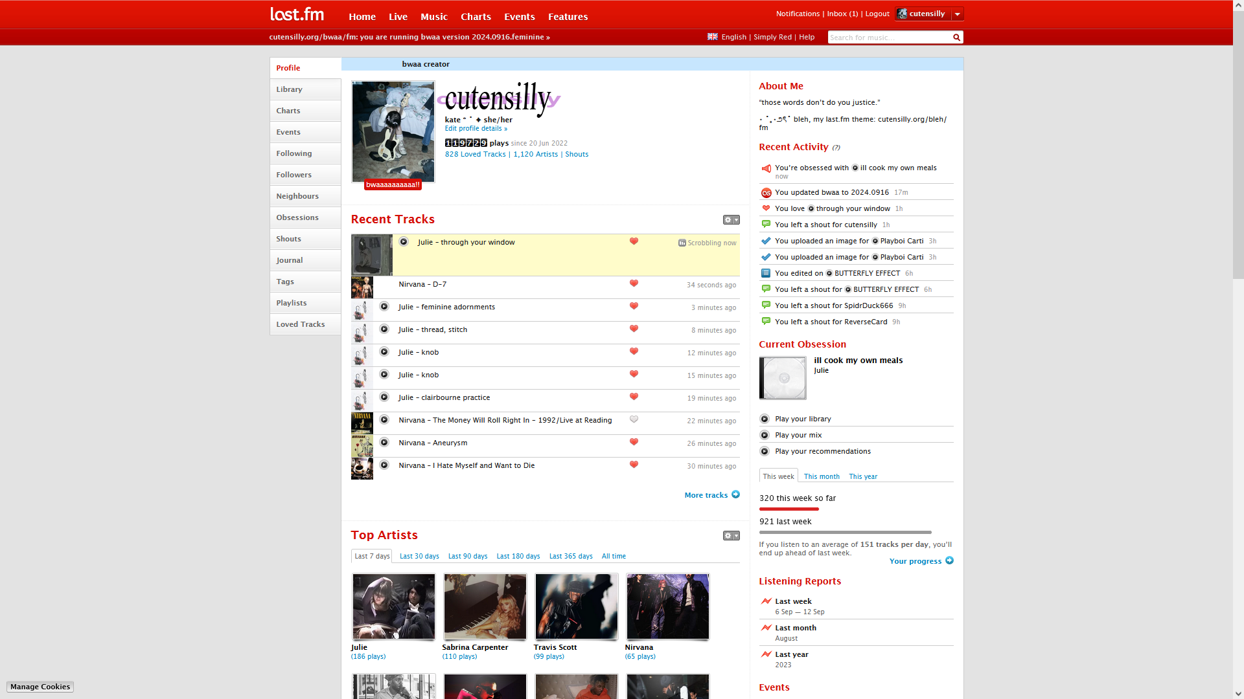Click play icon beside 'Play your mix'
Screen dimensions: 1244x699
pos(765,436)
